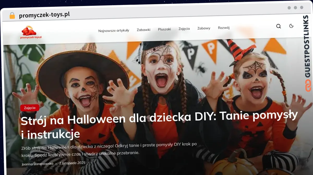Open the Strój na Halloween article title
The image size is (313, 175).
pyautogui.click(x=159, y=124)
